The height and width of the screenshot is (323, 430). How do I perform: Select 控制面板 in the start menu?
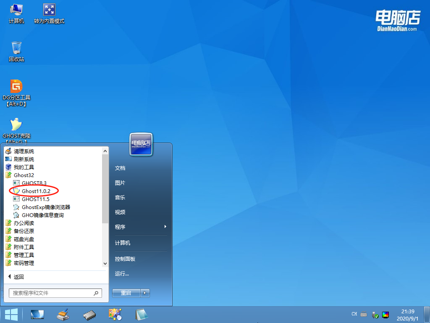tap(126, 259)
